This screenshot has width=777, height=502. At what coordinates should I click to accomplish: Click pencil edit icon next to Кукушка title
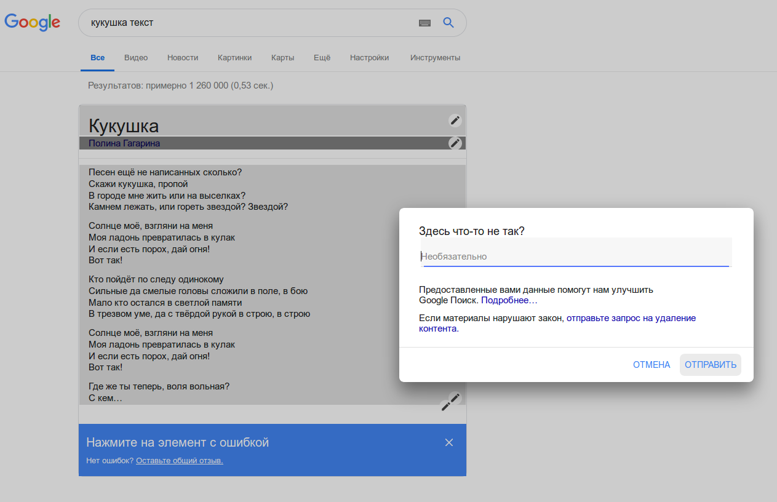pos(455,121)
